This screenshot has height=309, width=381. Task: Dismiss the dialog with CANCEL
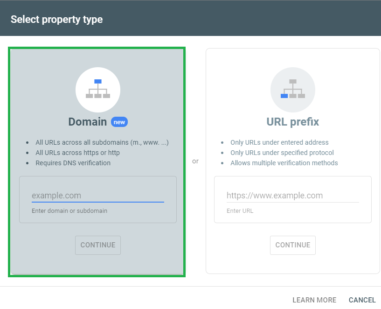[x=362, y=300]
